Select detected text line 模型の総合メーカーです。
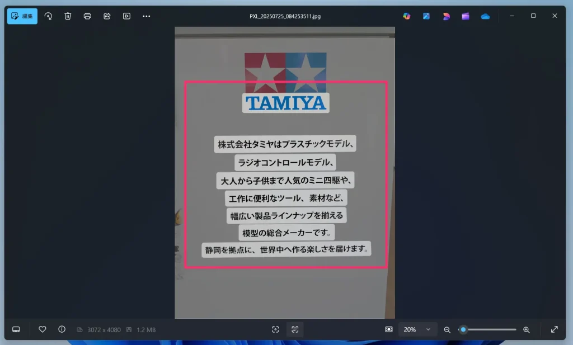 click(286, 233)
